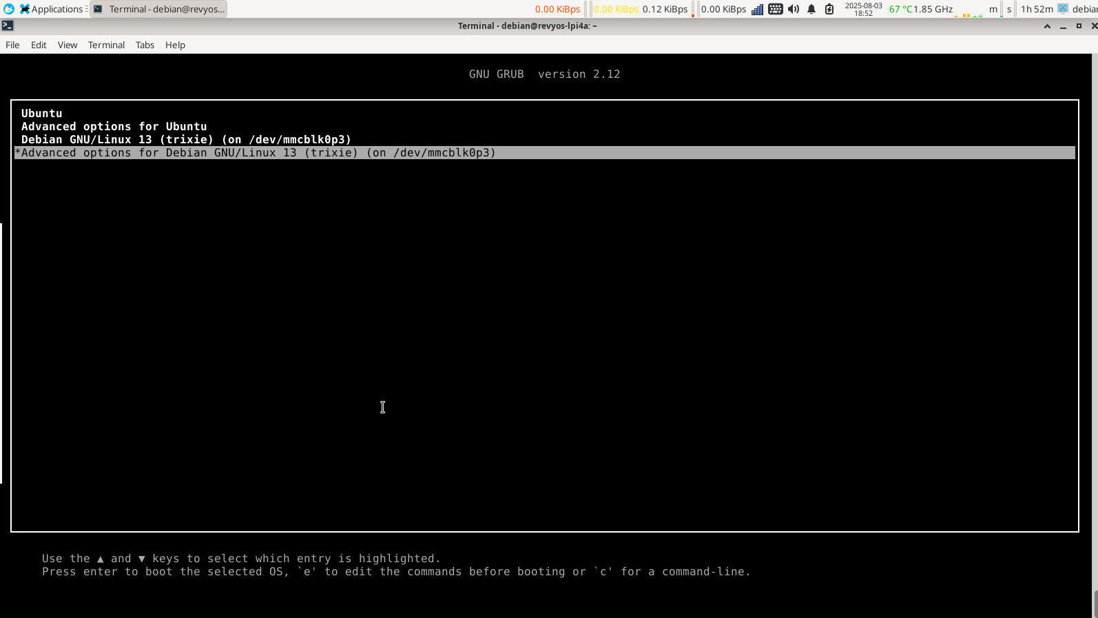Click the 67 °C temperature reading
The height and width of the screenshot is (618, 1098).
[900, 9]
